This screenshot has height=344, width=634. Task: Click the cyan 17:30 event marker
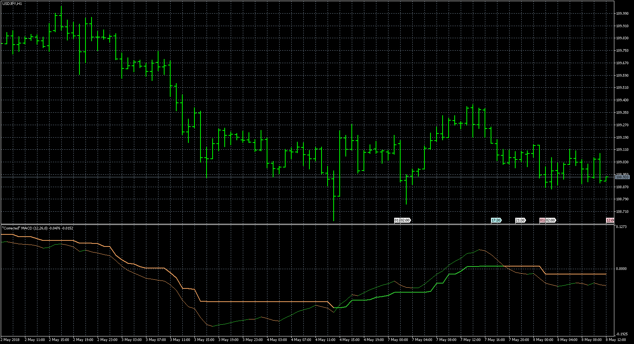(x=496, y=220)
